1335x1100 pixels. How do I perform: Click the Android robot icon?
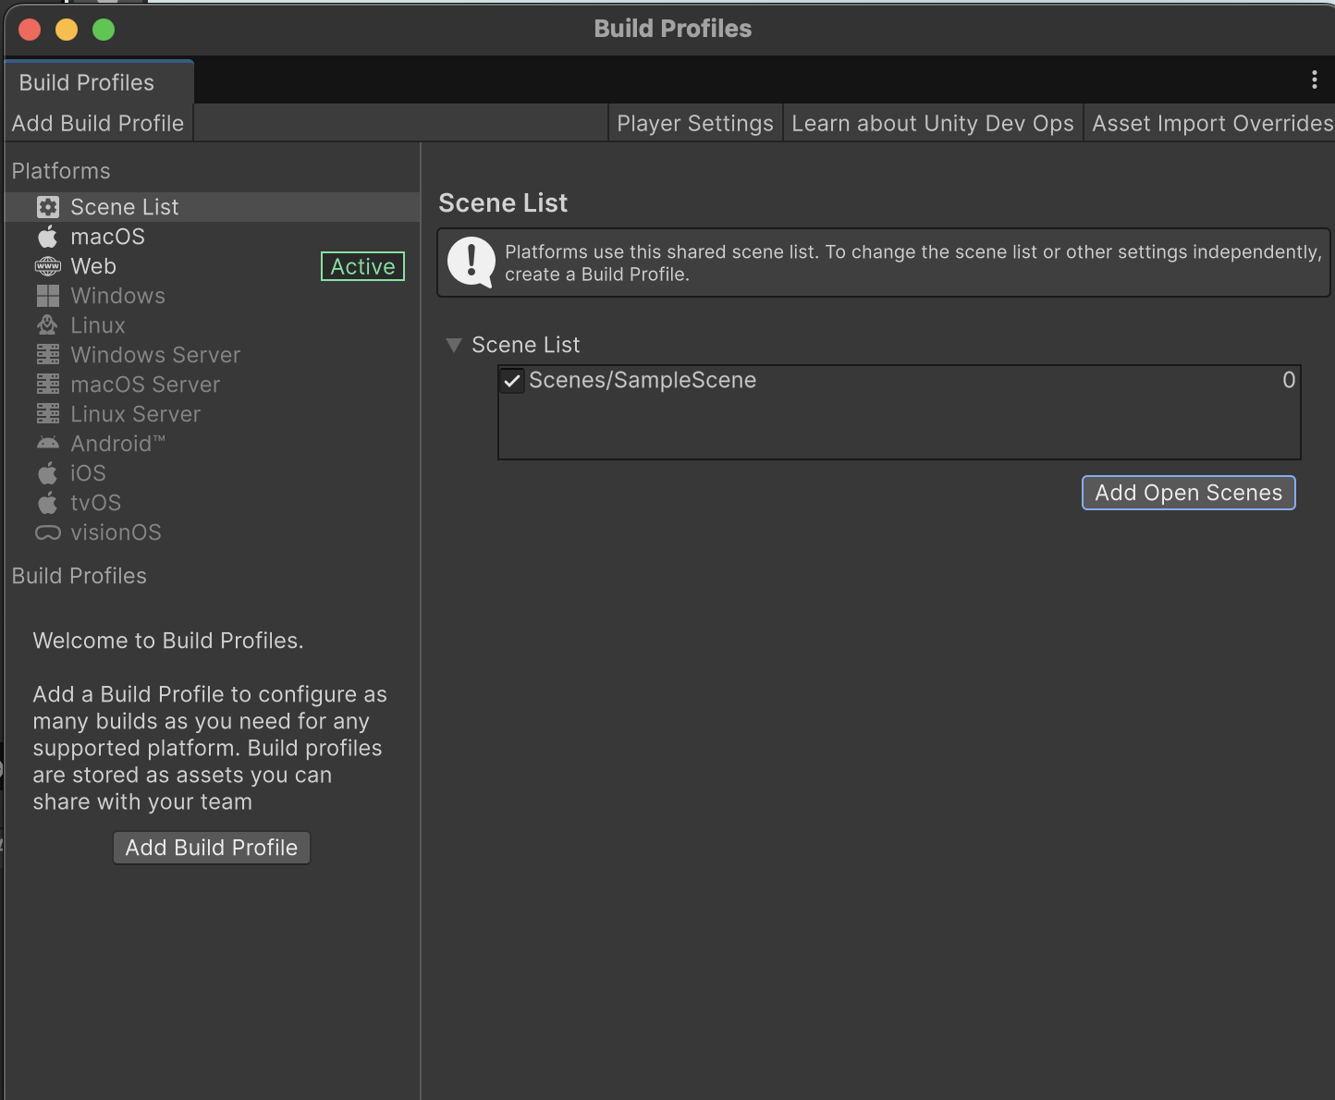click(48, 444)
